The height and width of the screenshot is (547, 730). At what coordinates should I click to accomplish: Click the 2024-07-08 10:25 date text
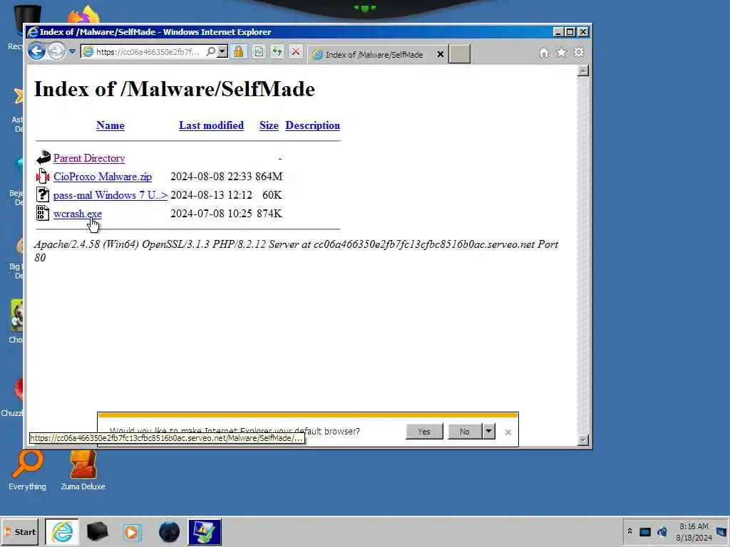(211, 214)
